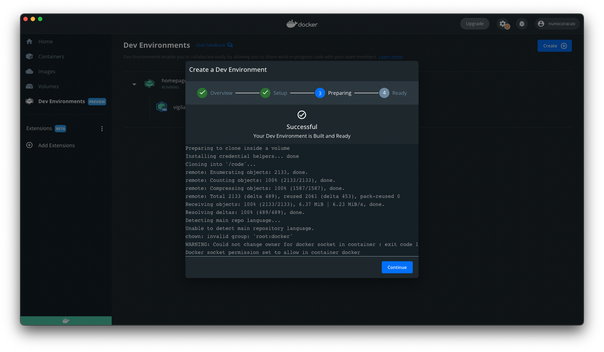
Task: Collapse the homepage environment row
Action: [x=134, y=84]
